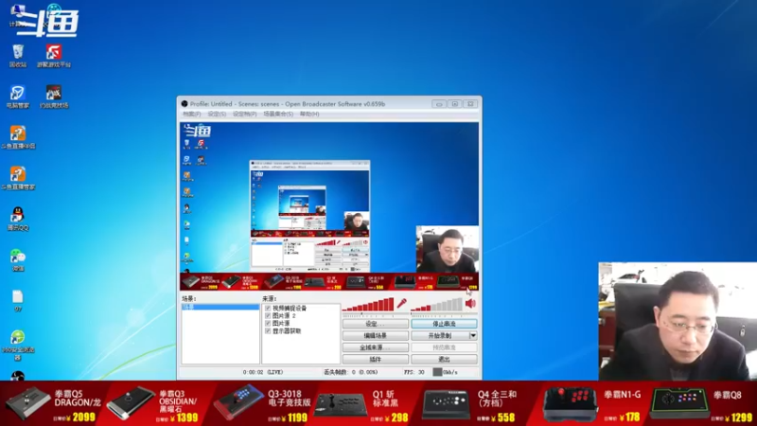Select the highlighted scene in the 场景 list

point(220,307)
